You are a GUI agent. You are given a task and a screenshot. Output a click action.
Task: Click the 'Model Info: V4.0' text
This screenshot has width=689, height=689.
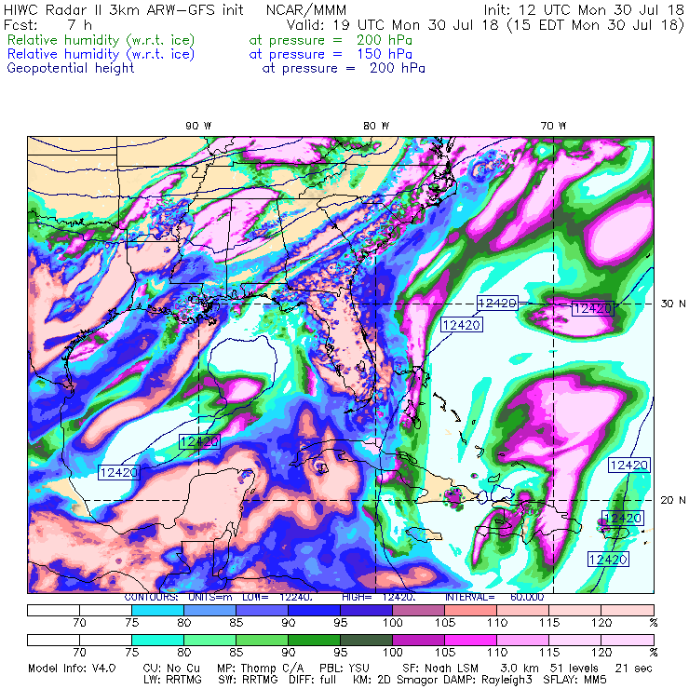[72, 669]
